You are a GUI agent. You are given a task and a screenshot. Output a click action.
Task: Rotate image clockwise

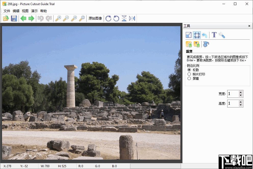[108, 18]
